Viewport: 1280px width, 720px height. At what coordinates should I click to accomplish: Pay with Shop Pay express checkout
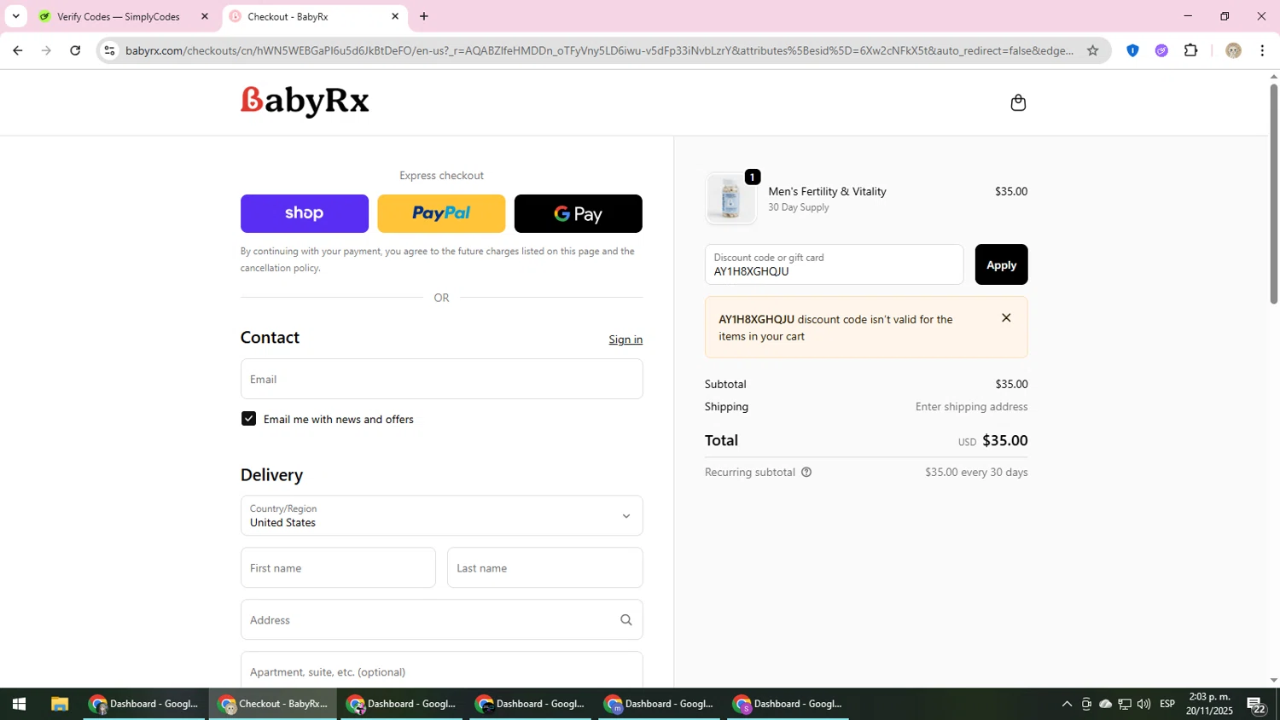tap(305, 213)
